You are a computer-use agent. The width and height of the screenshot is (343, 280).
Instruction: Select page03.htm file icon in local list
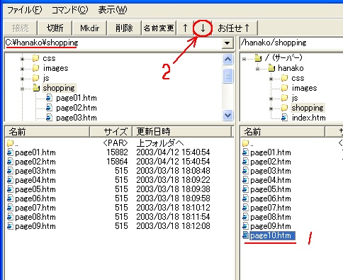coord(10,171)
